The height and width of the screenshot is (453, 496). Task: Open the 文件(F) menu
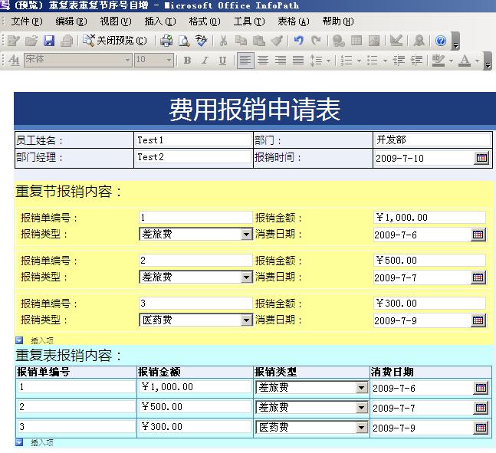click(x=27, y=21)
